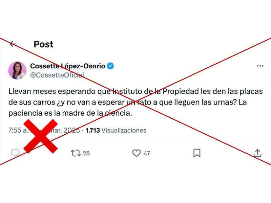Bookmark this post
The image size is (271, 203).
tap(197, 153)
